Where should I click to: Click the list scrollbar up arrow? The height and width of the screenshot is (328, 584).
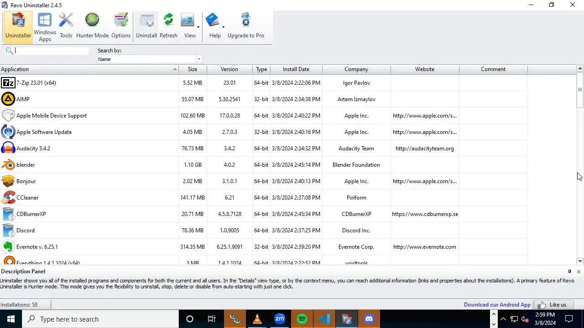580,69
